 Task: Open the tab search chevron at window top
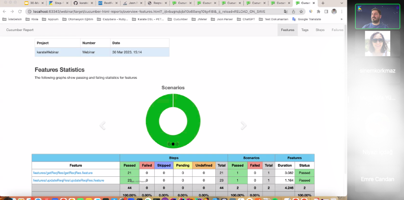tap(341, 3)
